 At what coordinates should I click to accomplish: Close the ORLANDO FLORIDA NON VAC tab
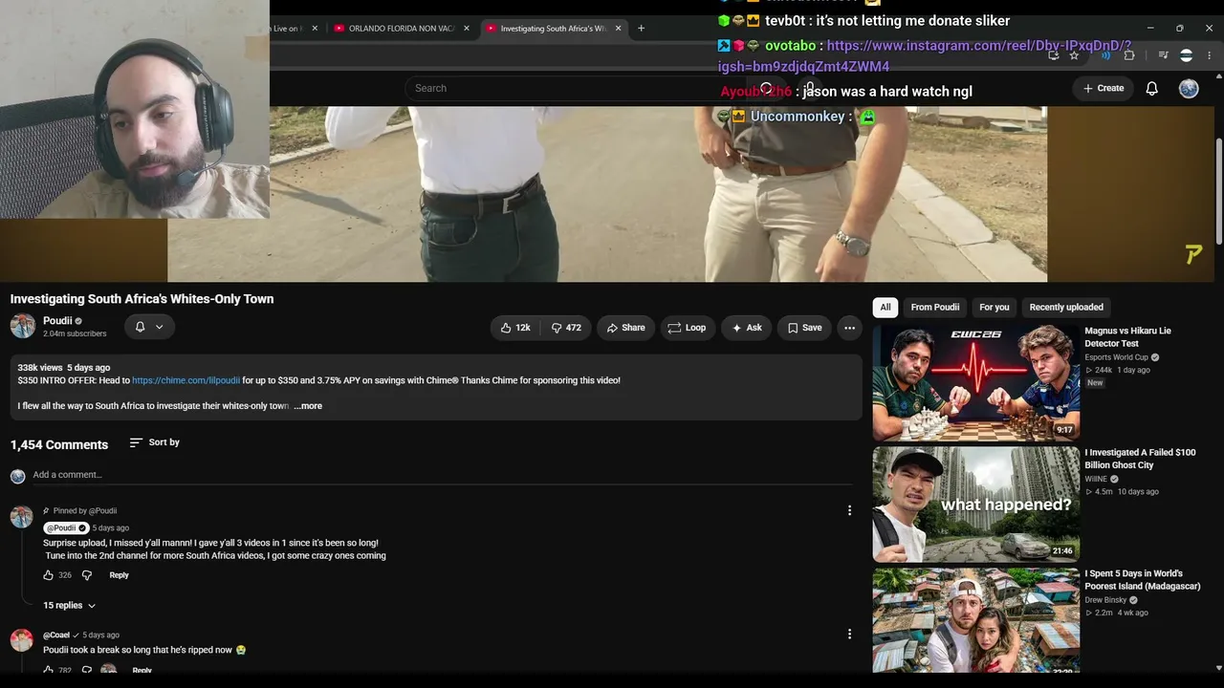(x=467, y=29)
